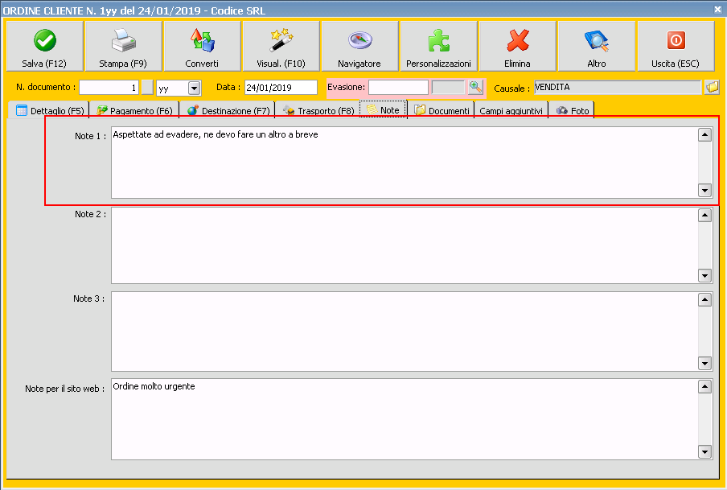Switch to the Pagamento (F6) tab
727x490 pixels.
134,110
